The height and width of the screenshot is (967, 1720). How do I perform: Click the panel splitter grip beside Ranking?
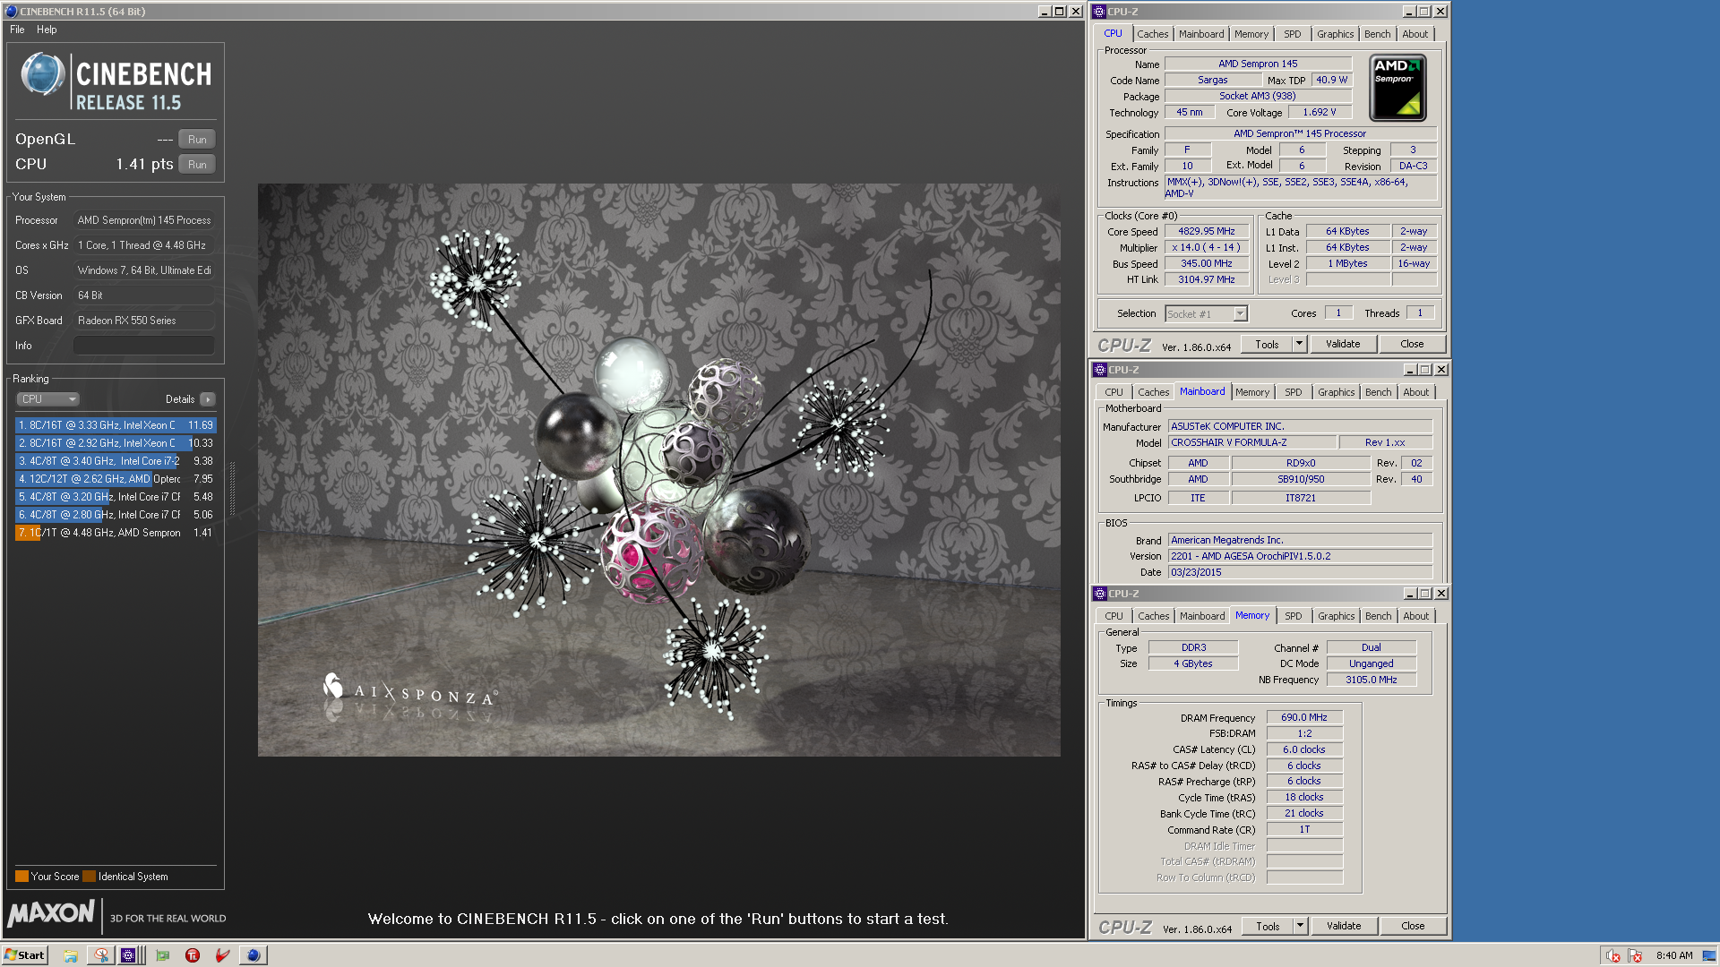(233, 488)
